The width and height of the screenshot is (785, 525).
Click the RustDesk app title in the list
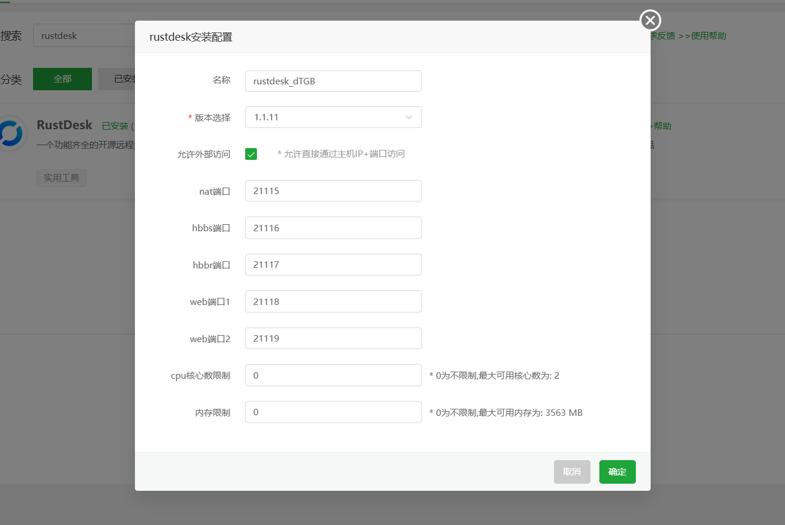64,125
